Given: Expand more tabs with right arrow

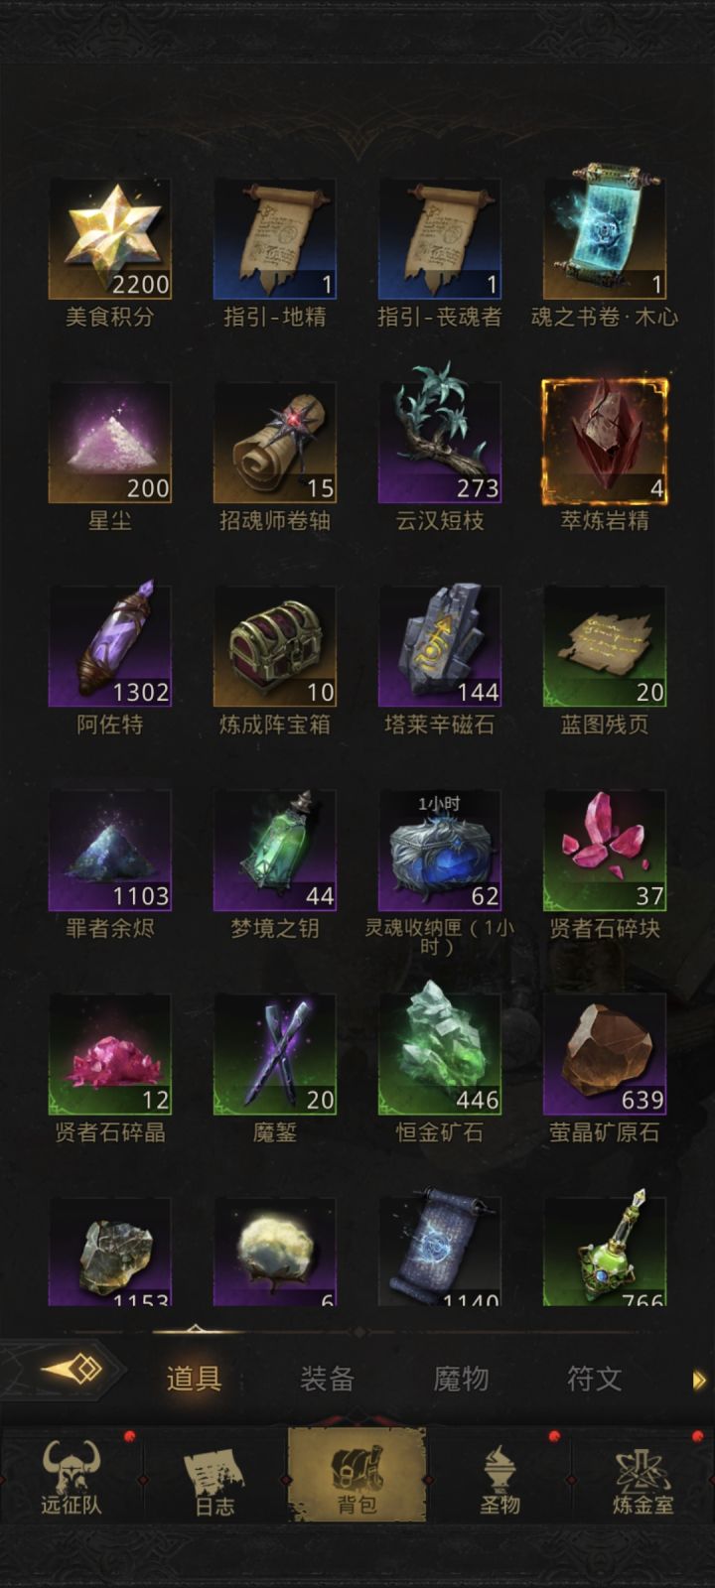Looking at the screenshot, I should pos(699,1379).
